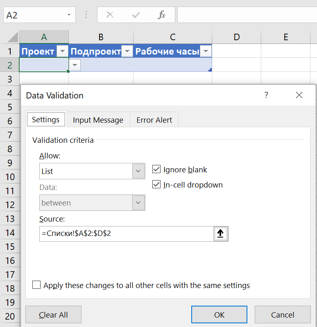Select column D header
317x327 pixels.
pos(236,37)
